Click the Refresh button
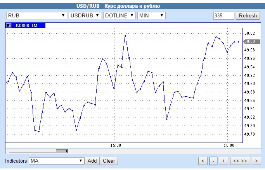This screenshot has height=170, width=265. click(x=248, y=16)
